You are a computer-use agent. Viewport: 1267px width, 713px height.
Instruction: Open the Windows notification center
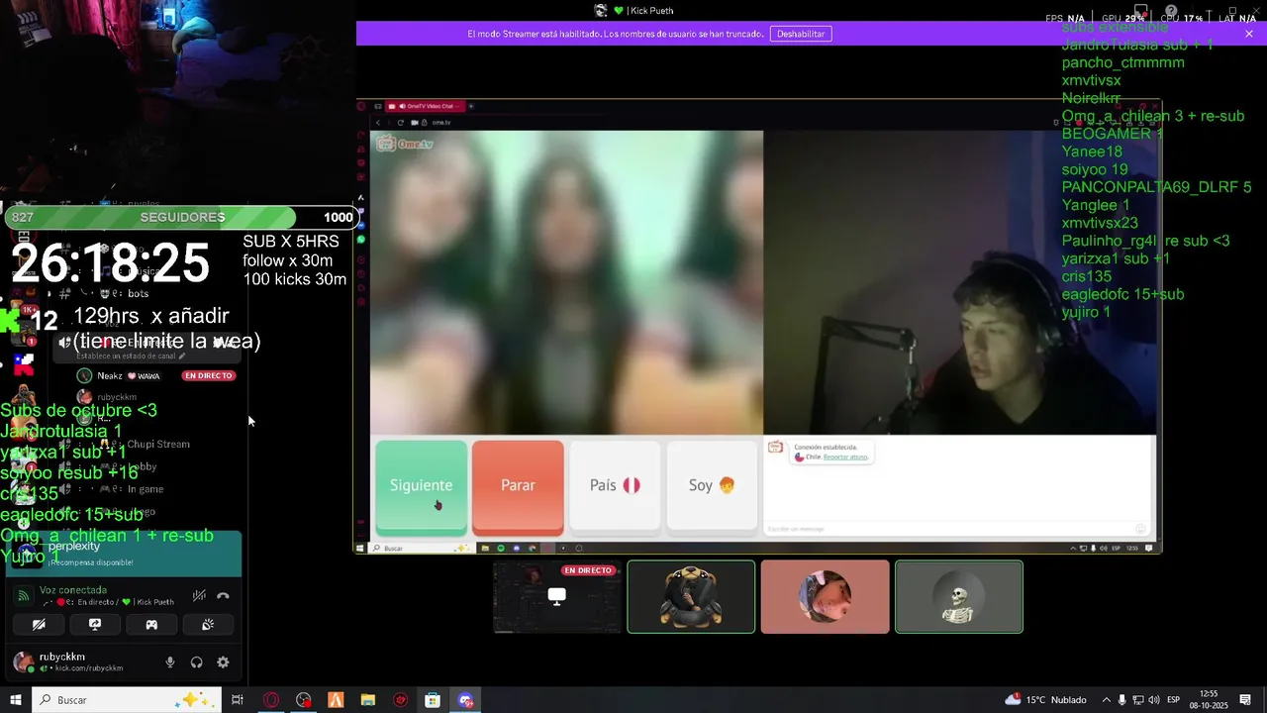(1245, 700)
